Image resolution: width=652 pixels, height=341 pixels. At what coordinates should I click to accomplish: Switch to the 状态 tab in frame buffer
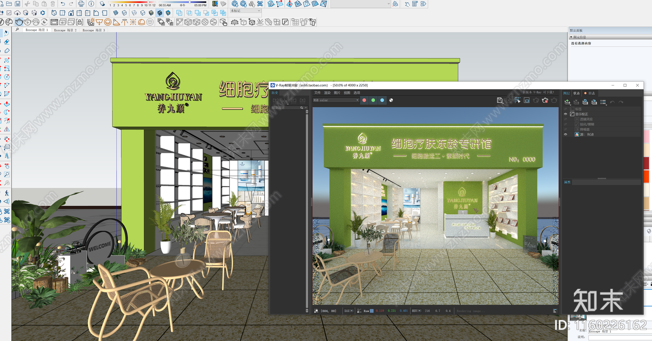[x=576, y=93]
